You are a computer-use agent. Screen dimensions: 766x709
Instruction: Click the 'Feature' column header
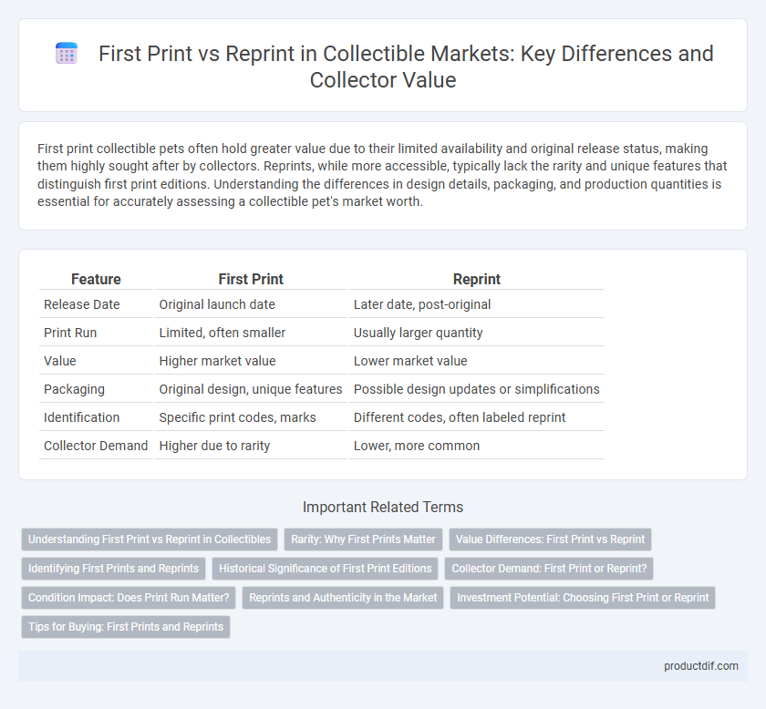click(x=96, y=279)
